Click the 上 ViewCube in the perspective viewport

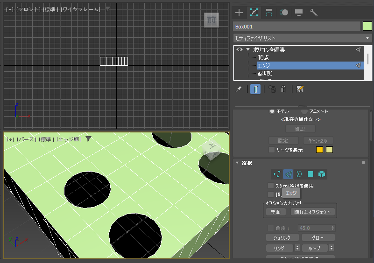click(x=212, y=151)
